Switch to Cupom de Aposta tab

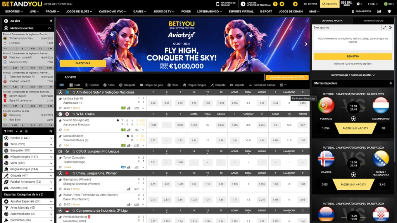(x=332, y=21)
